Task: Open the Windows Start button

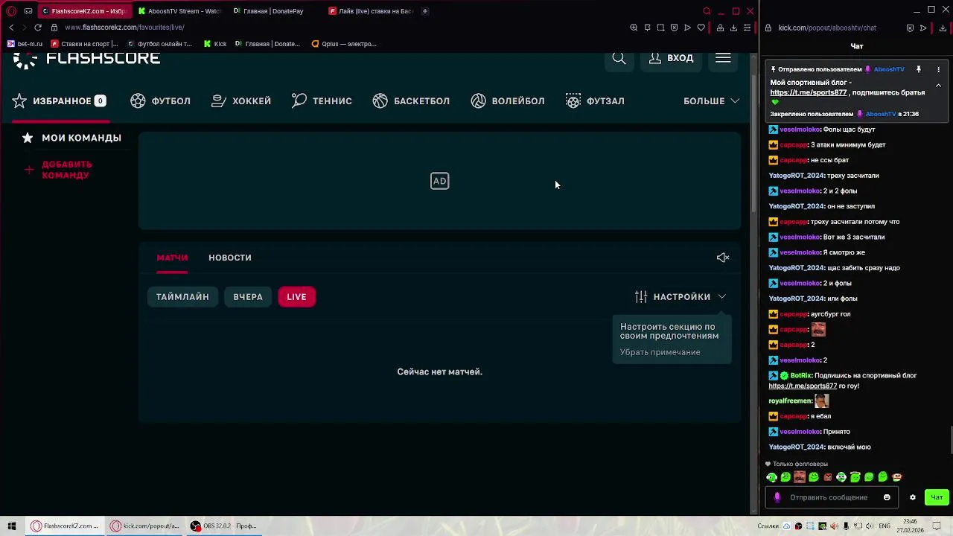Action: 11,526
